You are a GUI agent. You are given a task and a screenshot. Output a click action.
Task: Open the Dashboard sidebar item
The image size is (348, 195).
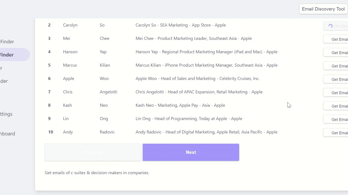click(x=7, y=134)
